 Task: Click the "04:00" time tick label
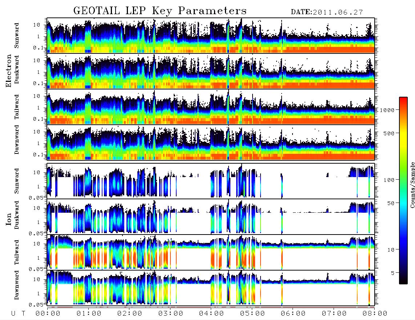[x=211, y=313]
